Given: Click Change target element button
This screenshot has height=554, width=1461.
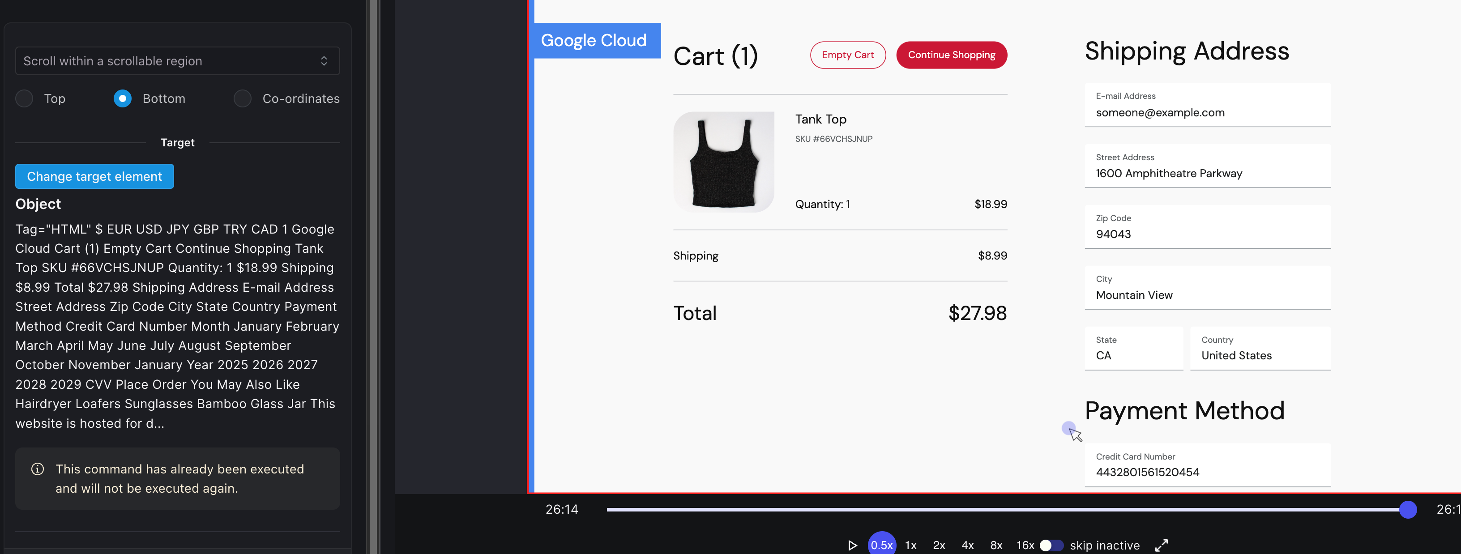Looking at the screenshot, I should (x=95, y=176).
